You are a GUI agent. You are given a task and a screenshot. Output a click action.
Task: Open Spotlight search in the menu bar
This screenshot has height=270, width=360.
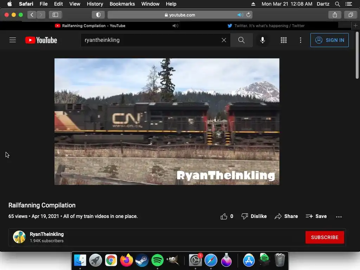337,4
